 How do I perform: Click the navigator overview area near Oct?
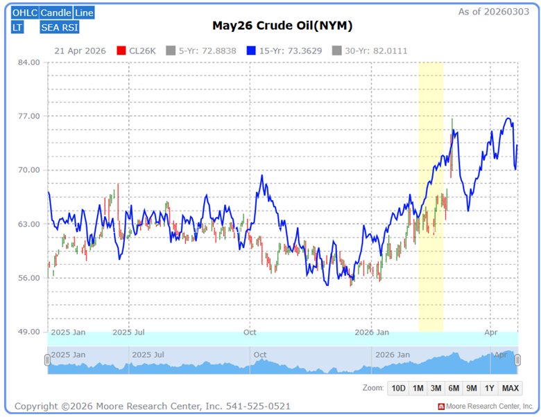click(x=259, y=360)
